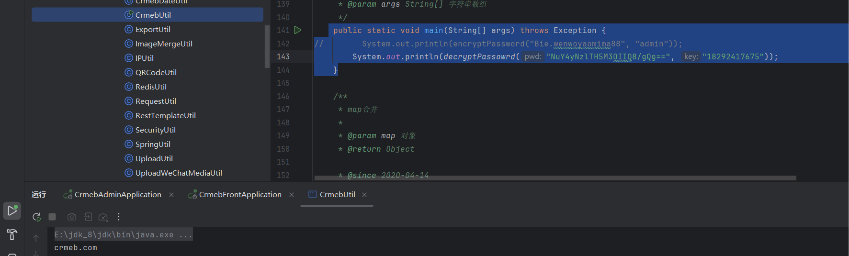
Task: Stop the running process
Action: tap(52, 217)
